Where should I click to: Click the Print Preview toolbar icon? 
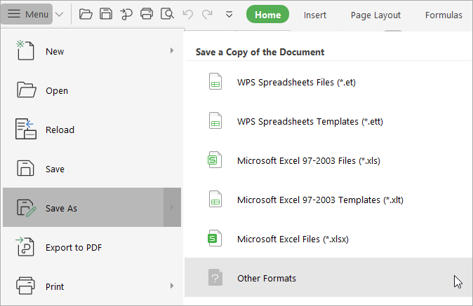click(167, 14)
